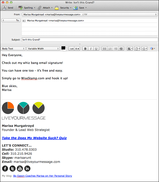Click 'Founder & Lead Web Strategist' text

(26, 130)
